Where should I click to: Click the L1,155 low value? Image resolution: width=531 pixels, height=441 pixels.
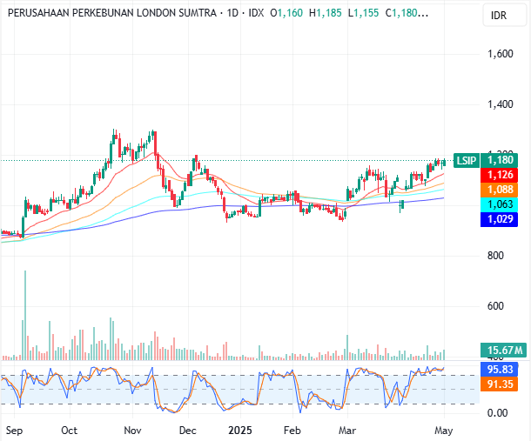pyautogui.click(x=363, y=13)
